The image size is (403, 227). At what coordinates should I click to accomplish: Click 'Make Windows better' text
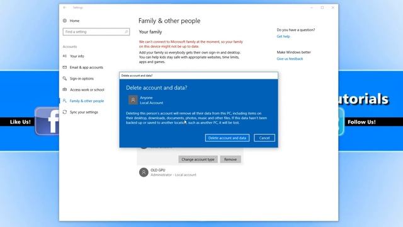pos(294,52)
